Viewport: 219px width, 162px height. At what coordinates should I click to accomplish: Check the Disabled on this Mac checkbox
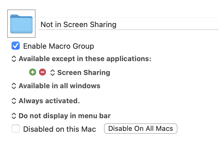click(16, 129)
